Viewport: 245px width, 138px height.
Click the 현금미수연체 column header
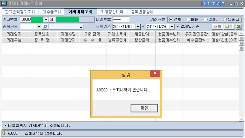point(169,40)
